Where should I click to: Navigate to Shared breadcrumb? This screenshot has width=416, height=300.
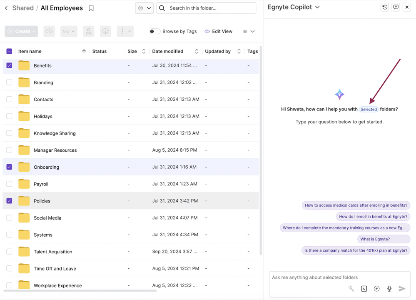pyautogui.click(x=23, y=8)
